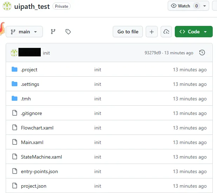Open init commit message in .tmh row
217x193 pixels.
98,99
